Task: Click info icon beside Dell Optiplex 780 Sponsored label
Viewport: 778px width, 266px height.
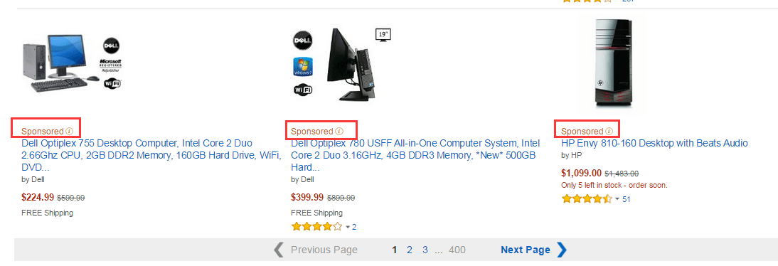Action: (x=339, y=132)
